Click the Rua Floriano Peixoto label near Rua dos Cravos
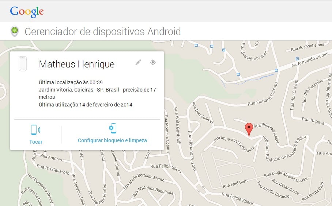The width and height of the screenshot is (332, 206). (263, 94)
